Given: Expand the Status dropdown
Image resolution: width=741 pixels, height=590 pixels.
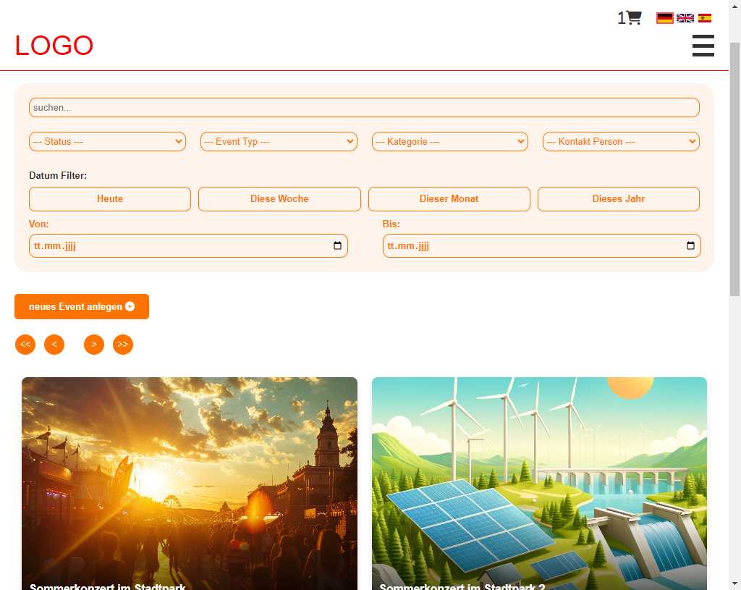Looking at the screenshot, I should pyautogui.click(x=107, y=142).
